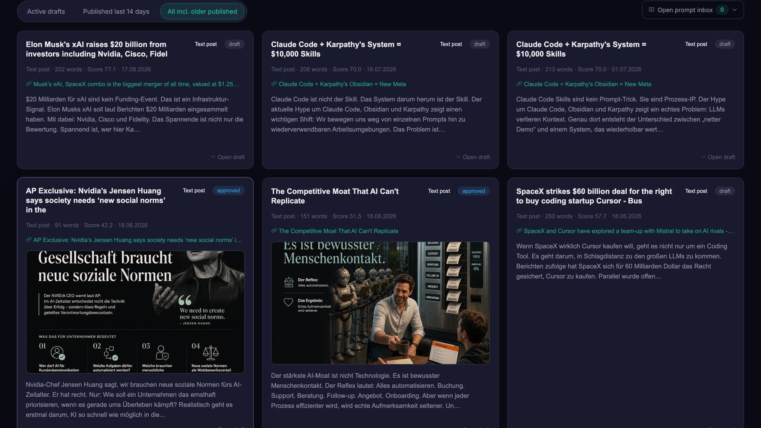761x428 pixels.
Task: Click draft badge on Elon Musk's xAI card
Action: point(234,44)
